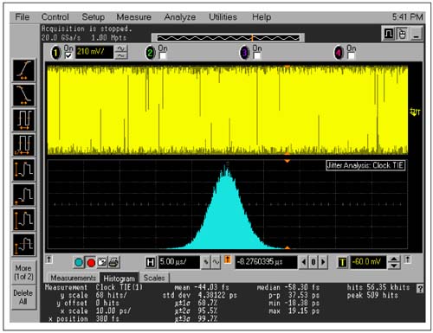
Task: Switch to the Scales tab
Action: [154, 278]
